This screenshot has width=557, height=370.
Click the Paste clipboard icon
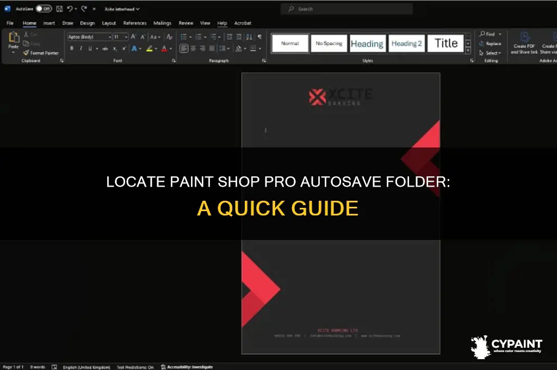tap(14, 38)
